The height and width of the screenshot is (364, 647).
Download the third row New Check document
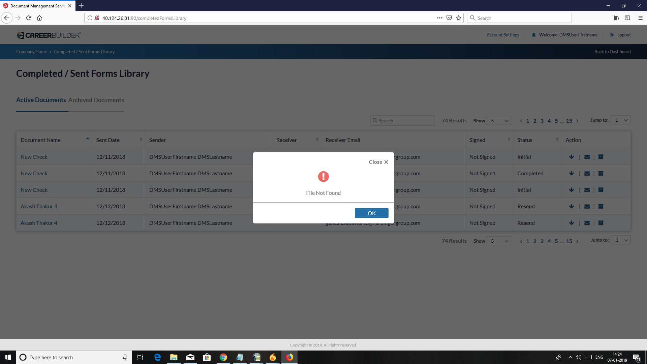(x=572, y=190)
